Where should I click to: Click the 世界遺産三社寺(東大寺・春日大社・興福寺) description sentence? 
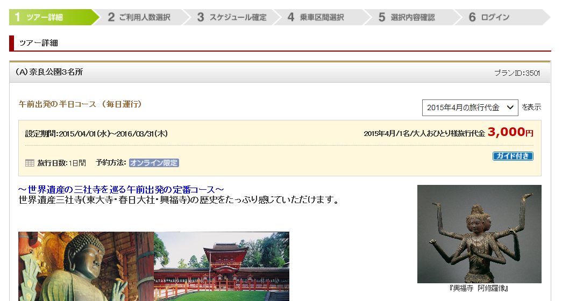click(179, 199)
